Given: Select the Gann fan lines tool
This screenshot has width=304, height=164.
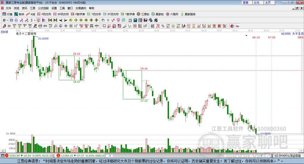Looking at the screenshot, I should [x=109, y=26].
